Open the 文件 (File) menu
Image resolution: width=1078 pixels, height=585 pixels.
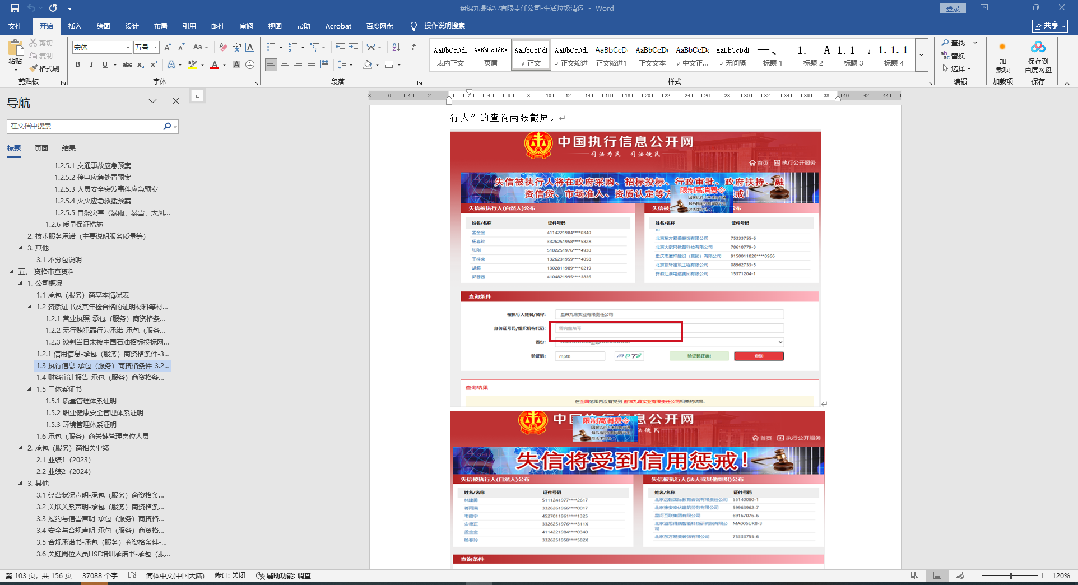(15, 26)
